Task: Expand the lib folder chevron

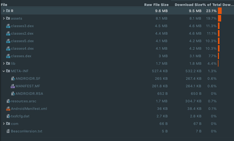Action: 4,64
